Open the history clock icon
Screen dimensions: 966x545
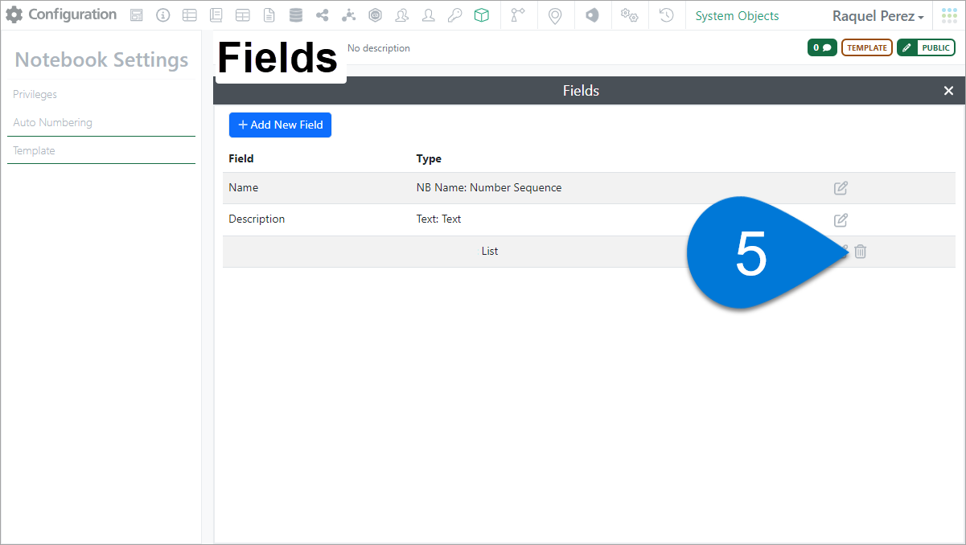(666, 15)
